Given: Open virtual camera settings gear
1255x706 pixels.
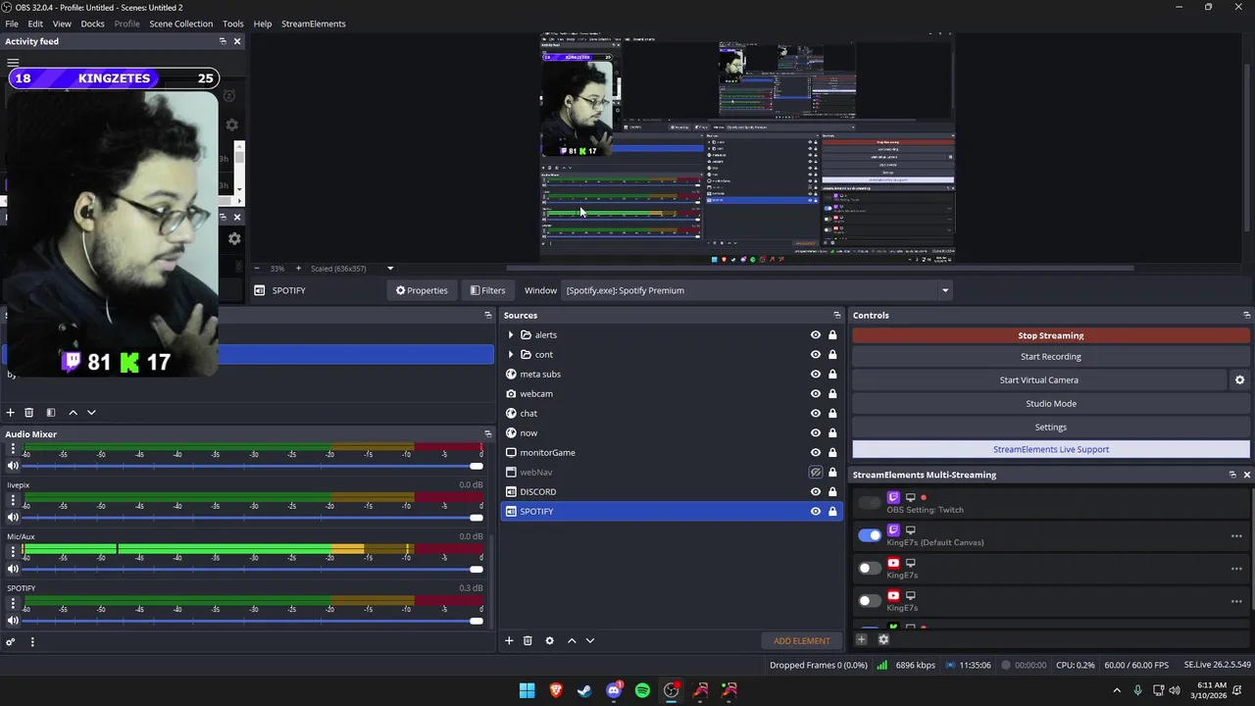Looking at the screenshot, I should (1239, 380).
